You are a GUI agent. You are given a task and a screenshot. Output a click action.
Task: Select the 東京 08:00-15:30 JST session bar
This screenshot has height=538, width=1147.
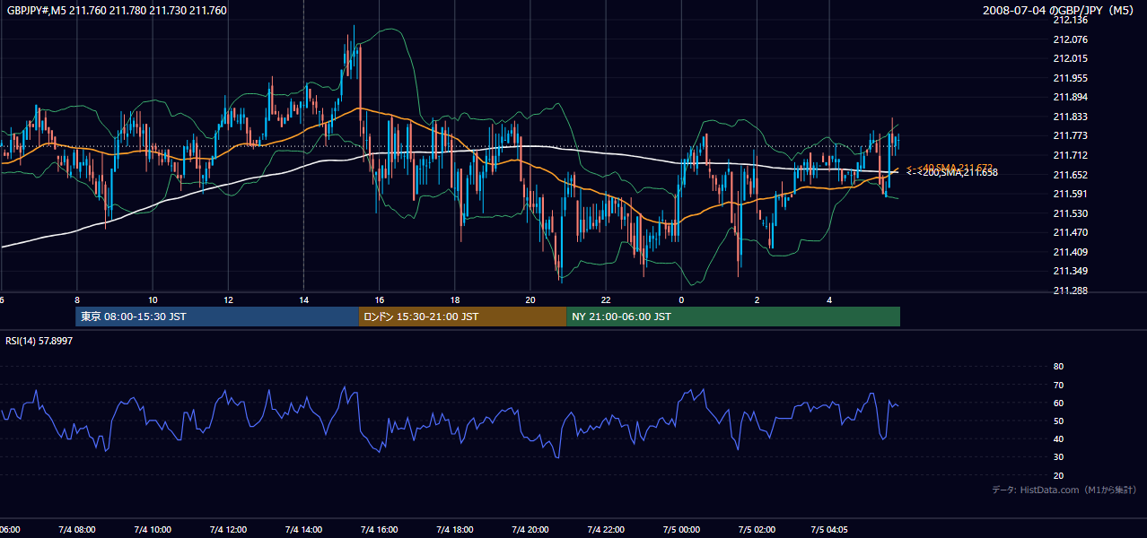[x=216, y=317]
